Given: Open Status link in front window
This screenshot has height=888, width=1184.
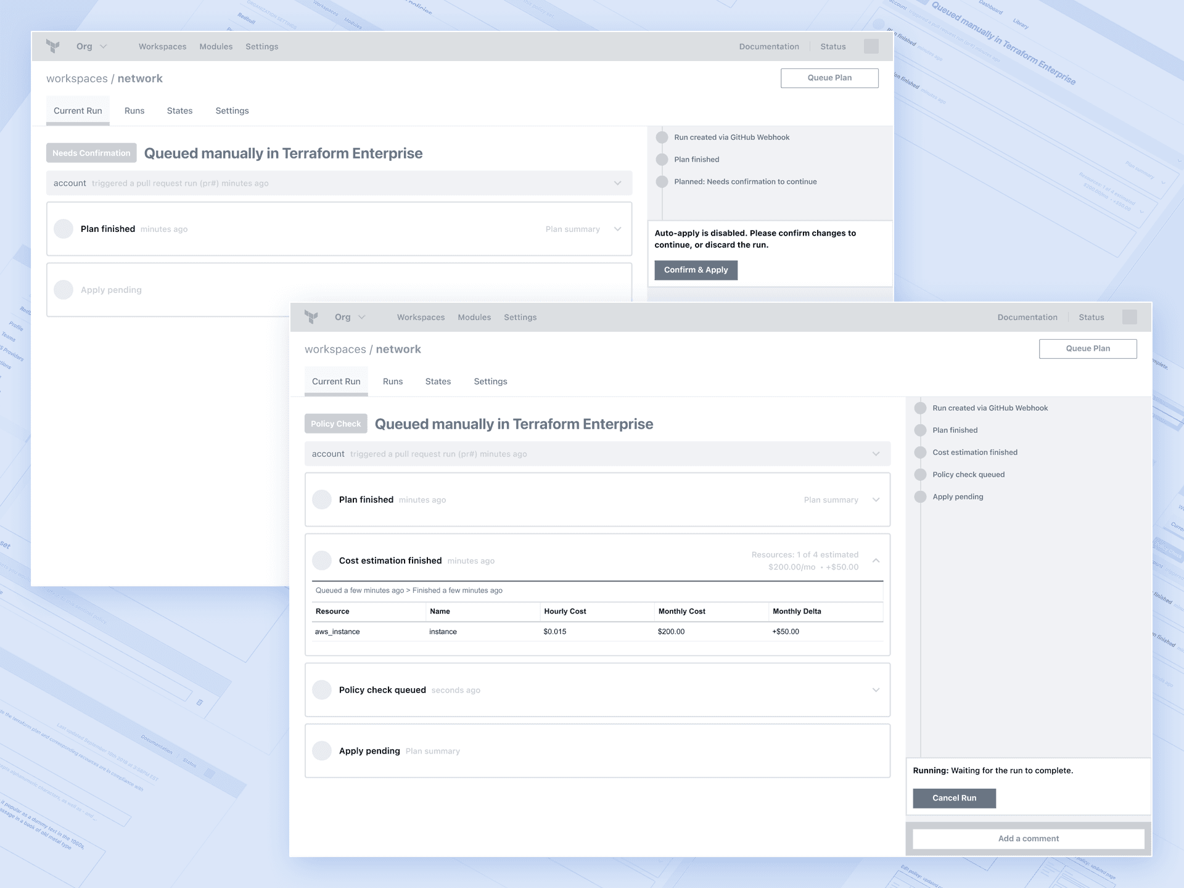Looking at the screenshot, I should 1091,317.
